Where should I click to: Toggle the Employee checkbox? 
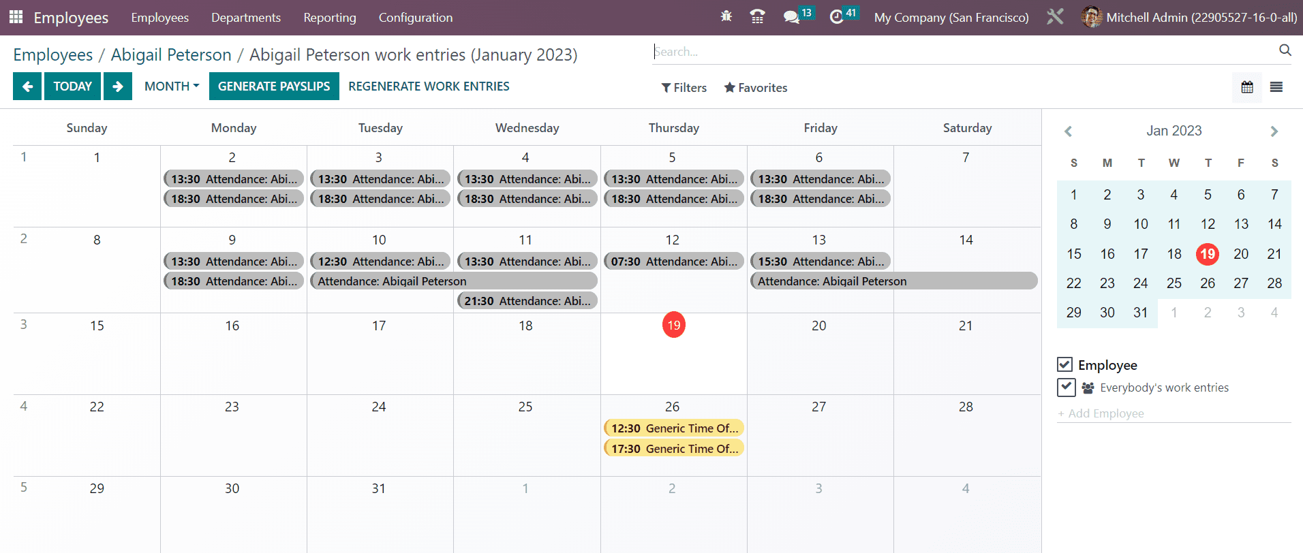(1064, 365)
